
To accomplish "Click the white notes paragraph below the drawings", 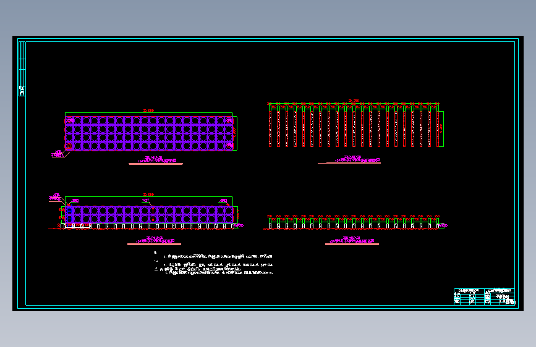I will [213, 264].
